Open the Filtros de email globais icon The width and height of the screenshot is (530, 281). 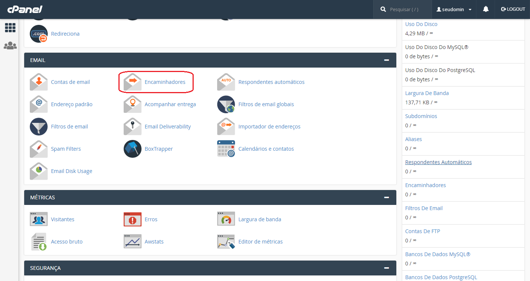pyautogui.click(x=226, y=104)
